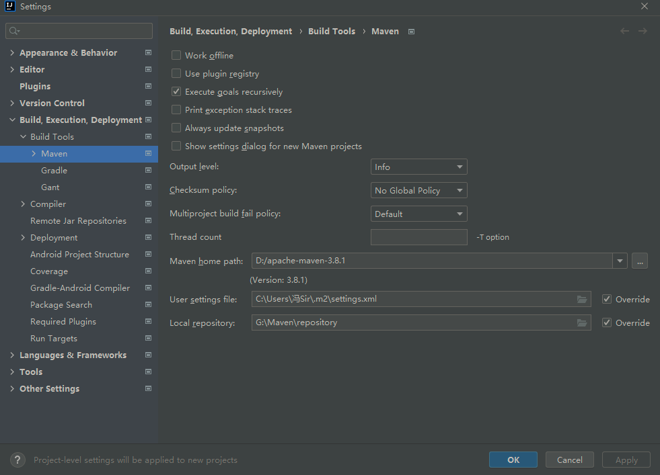Toggle Override for User settings file
The width and height of the screenshot is (660, 475).
click(x=607, y=299)
